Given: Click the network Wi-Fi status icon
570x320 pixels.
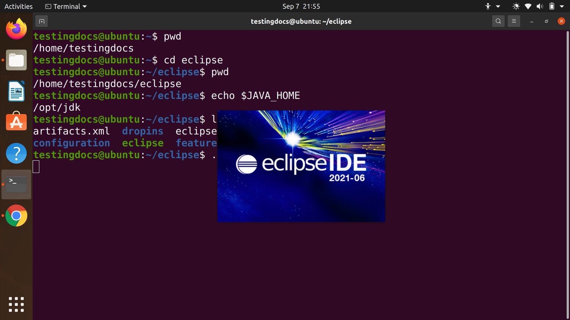Looking at the screenshot, I should [527, 6].
